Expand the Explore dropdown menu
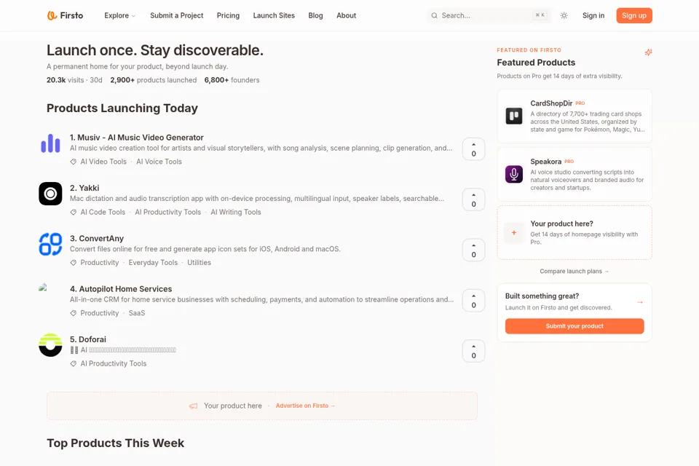699x466 pixels. coord(119,15)
